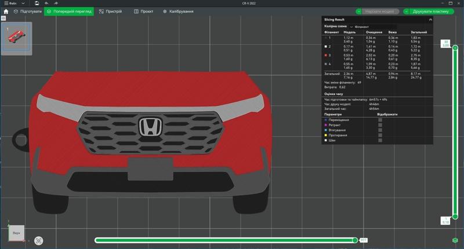The image size is (464, 249).
Task: Click the Undo arrow icon
Action: tap(46, 3)
